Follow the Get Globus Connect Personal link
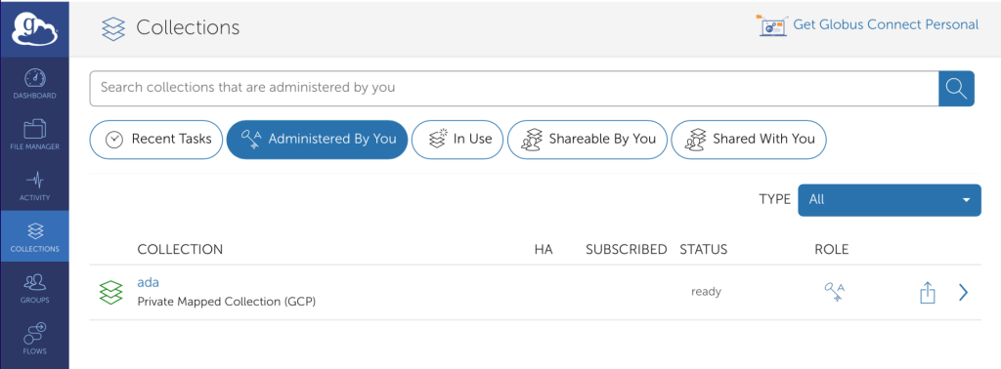The height and width of the screenshot is (369, 1001). coord(886,24)
